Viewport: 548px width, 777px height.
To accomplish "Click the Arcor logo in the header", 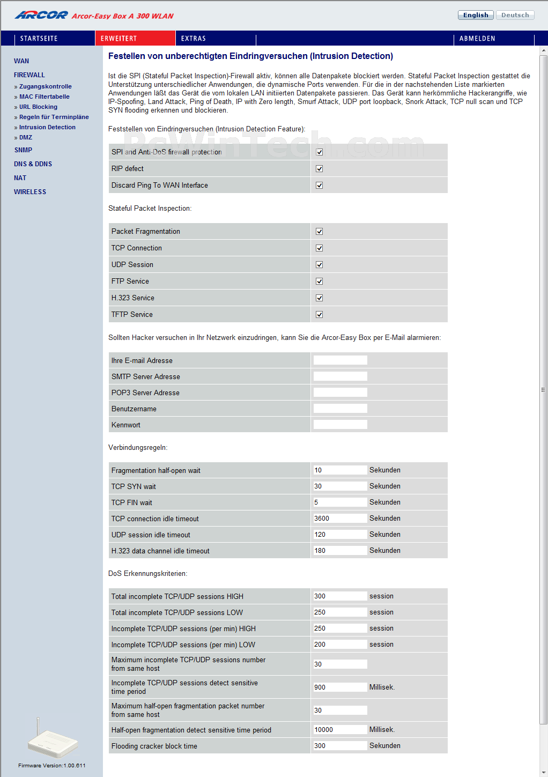I will point(41,15).
